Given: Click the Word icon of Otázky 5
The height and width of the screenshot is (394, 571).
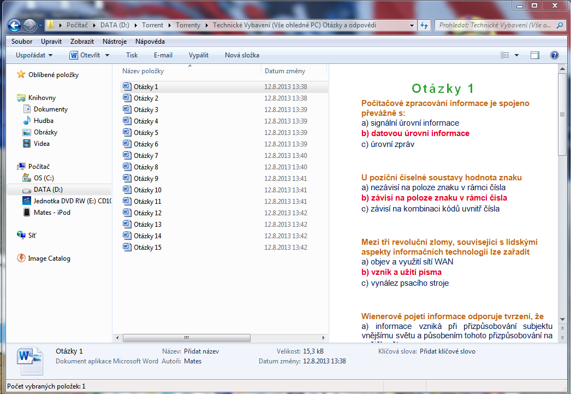Looking at the screenshot, I should point(127,133).
